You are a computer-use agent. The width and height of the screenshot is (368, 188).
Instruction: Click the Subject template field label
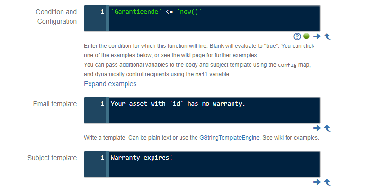[x=52, y=158]
